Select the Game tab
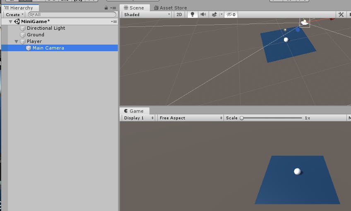The height and width of the screenshot is (211, 351). [134, 111]
